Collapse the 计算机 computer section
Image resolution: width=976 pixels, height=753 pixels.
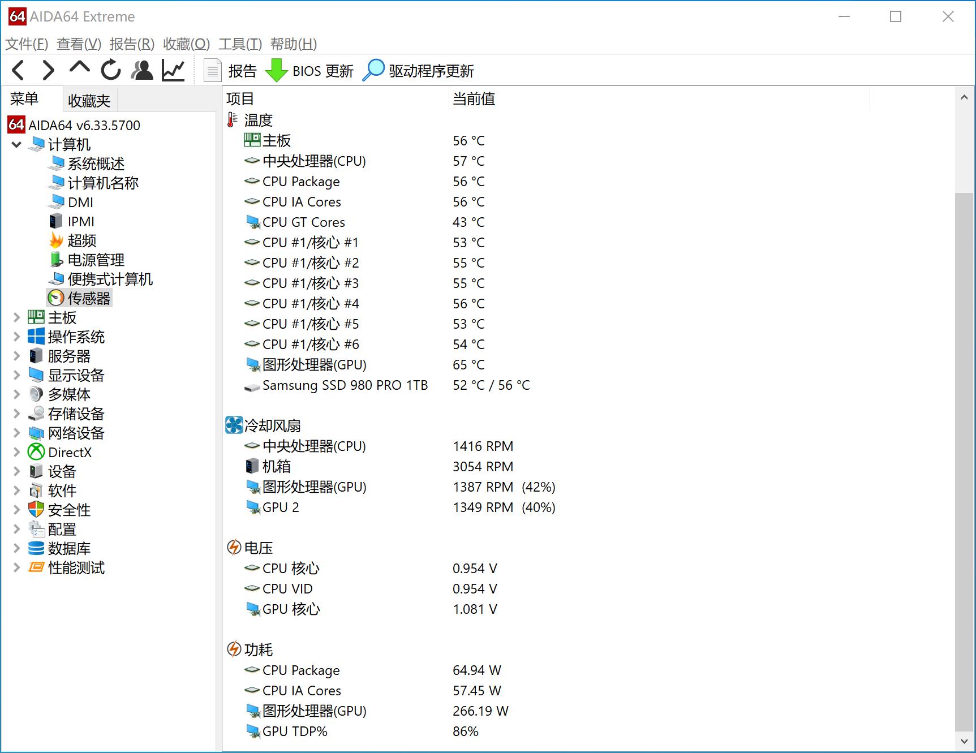coord(16,144)
